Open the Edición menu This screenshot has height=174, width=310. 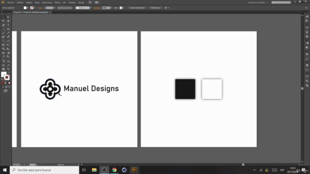click(20, 2)
